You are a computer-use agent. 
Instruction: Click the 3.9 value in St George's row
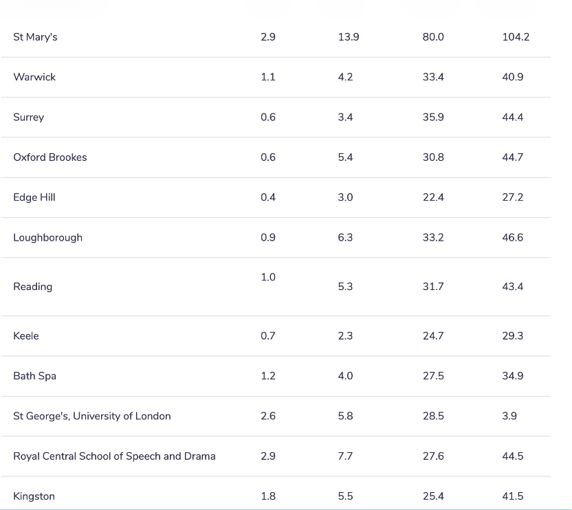(x=509, y=417)
